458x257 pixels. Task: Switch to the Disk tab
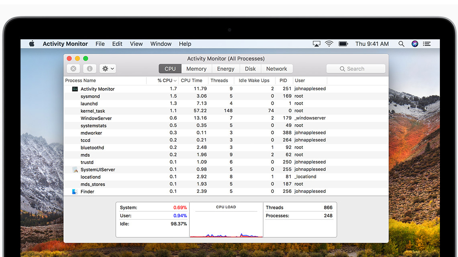(x=250, y=69)
